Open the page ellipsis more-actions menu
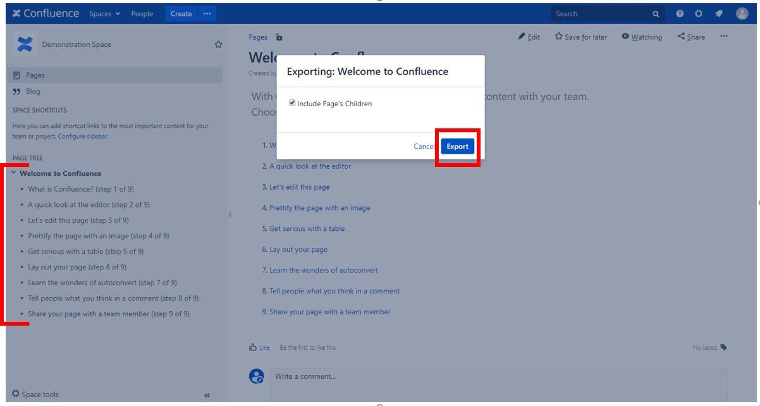 click(724, 37)
